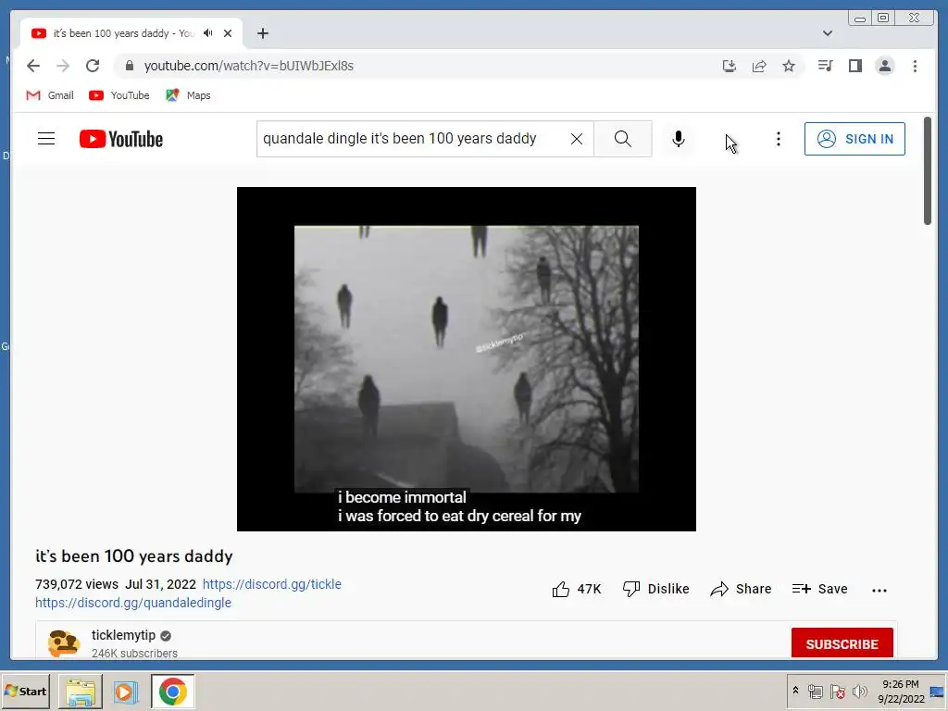
Task: Like the video (47K)
Action: coord(576,589)
